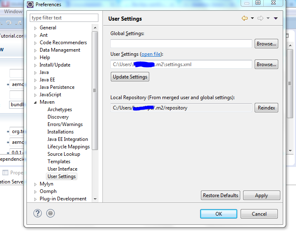
Task: Click background editor scrollbar down arrow
Action: coord(290,151)
